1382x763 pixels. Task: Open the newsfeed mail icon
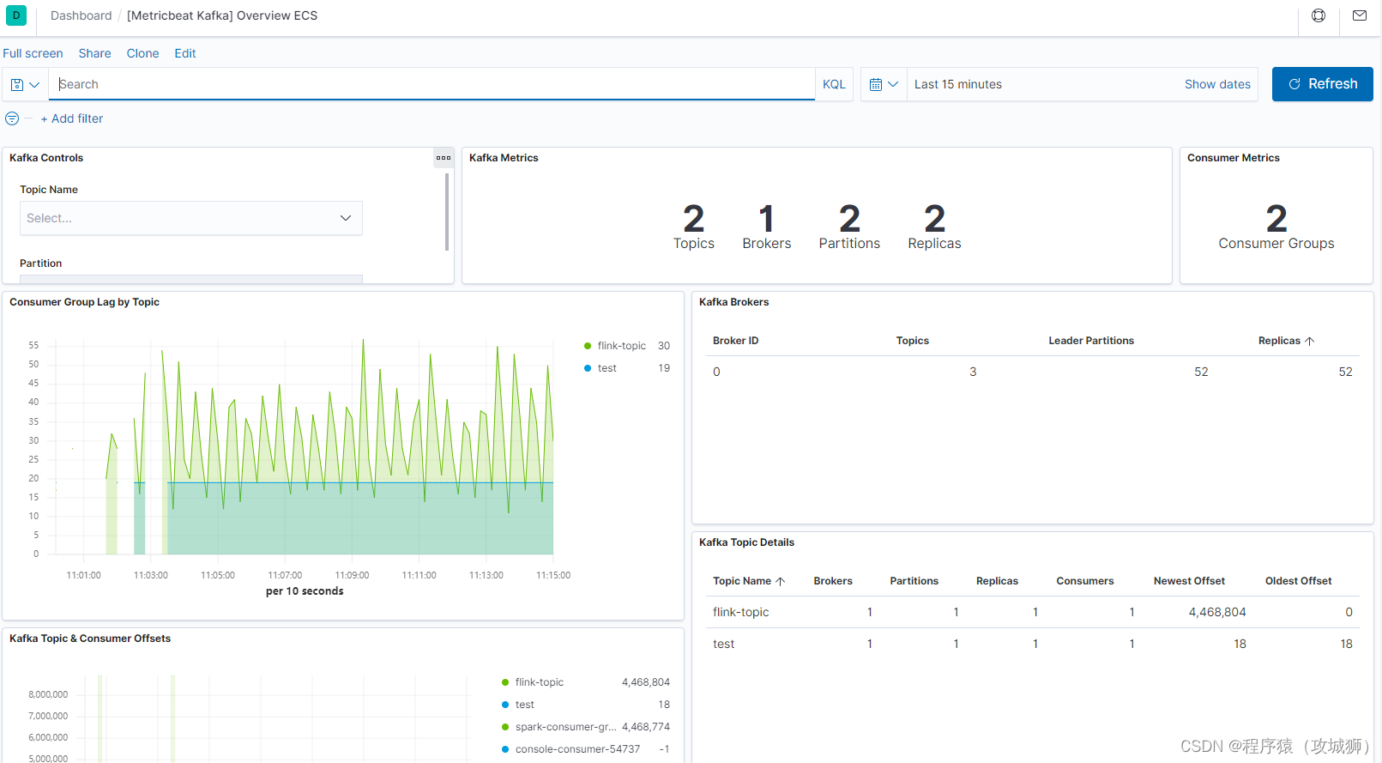point(1360,15)
